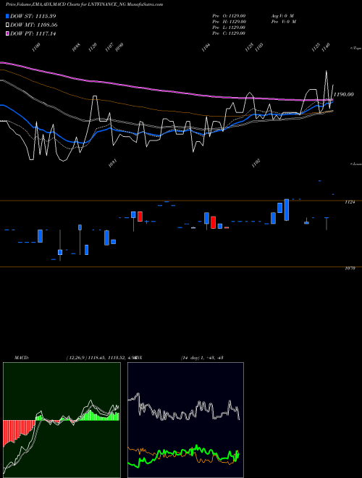362x478 pixels.
Task: Click the white DOW MT legend swatch
Action: tap(7, 25)
